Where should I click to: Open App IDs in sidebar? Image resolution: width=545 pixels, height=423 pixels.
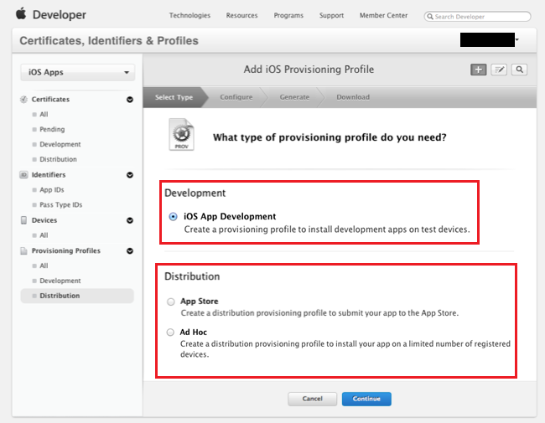coord(52,189)
